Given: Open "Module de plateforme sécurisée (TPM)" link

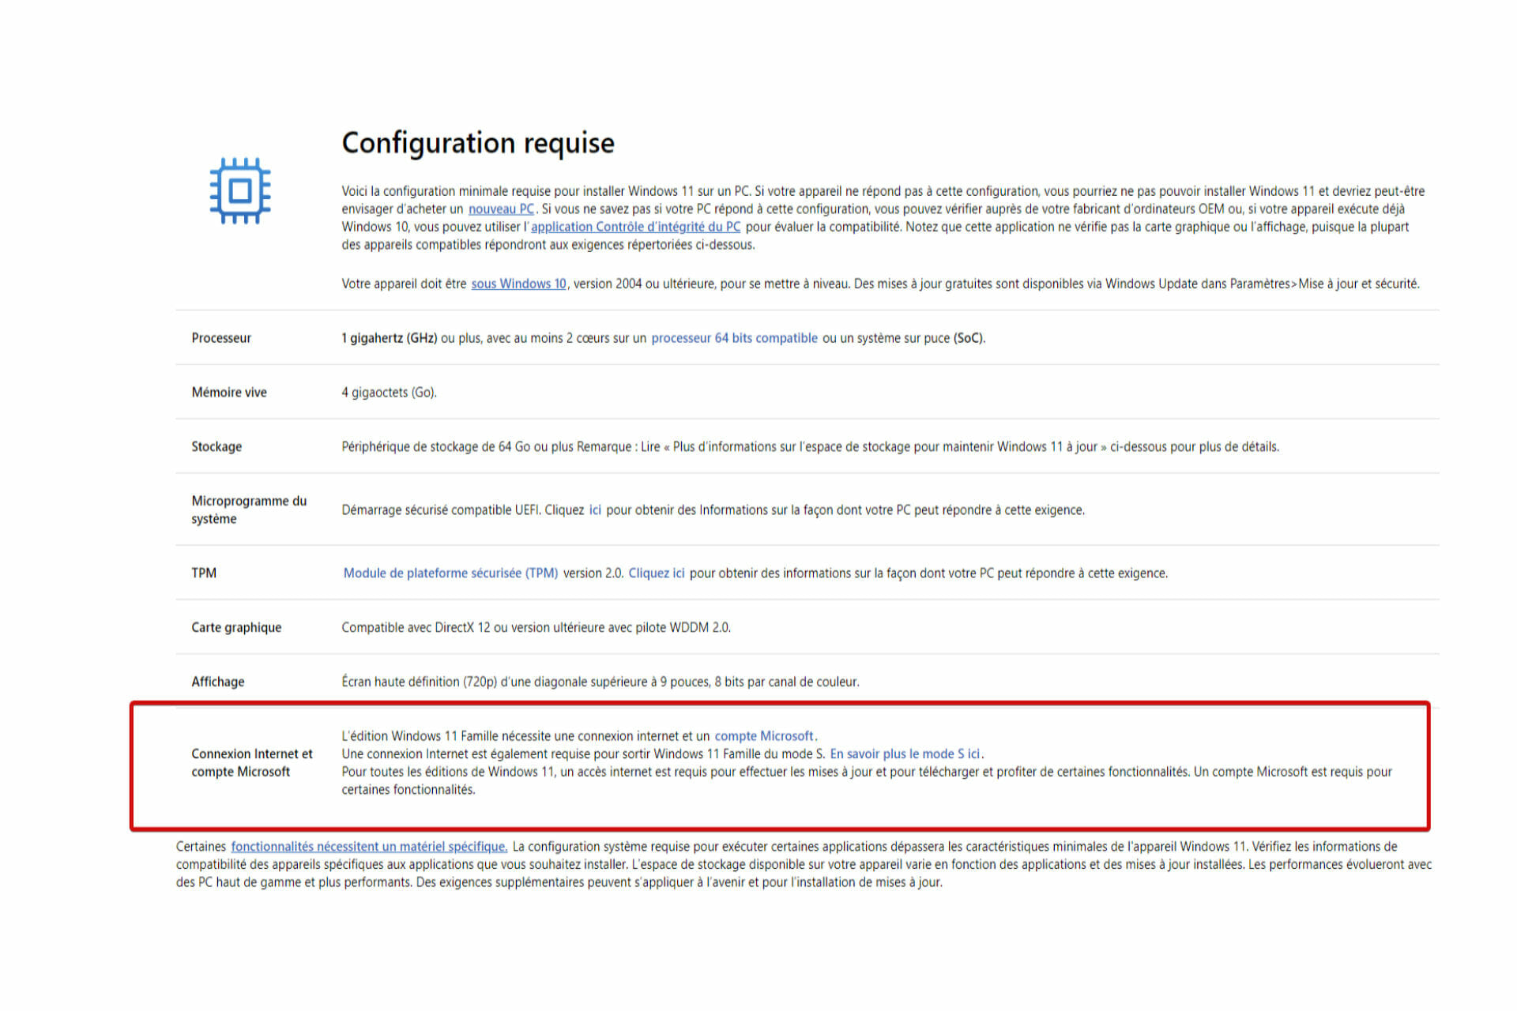Looking at the screenshot, I should click(450, 573).
